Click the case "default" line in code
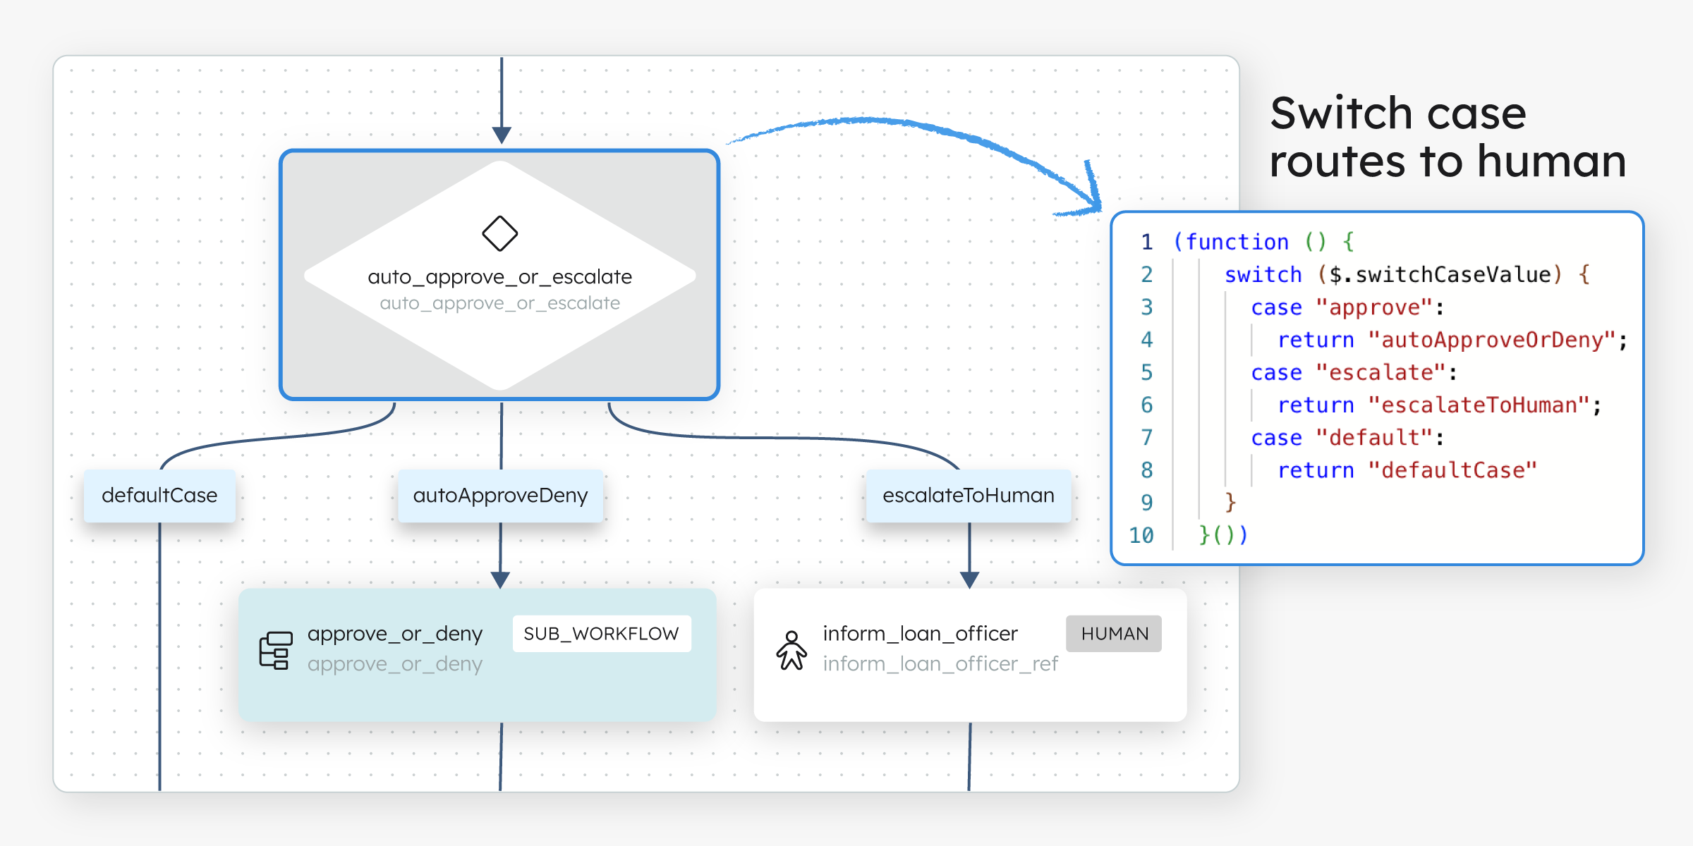Viewport: 1693px width, 846px height. click(x=1346, y=438)
